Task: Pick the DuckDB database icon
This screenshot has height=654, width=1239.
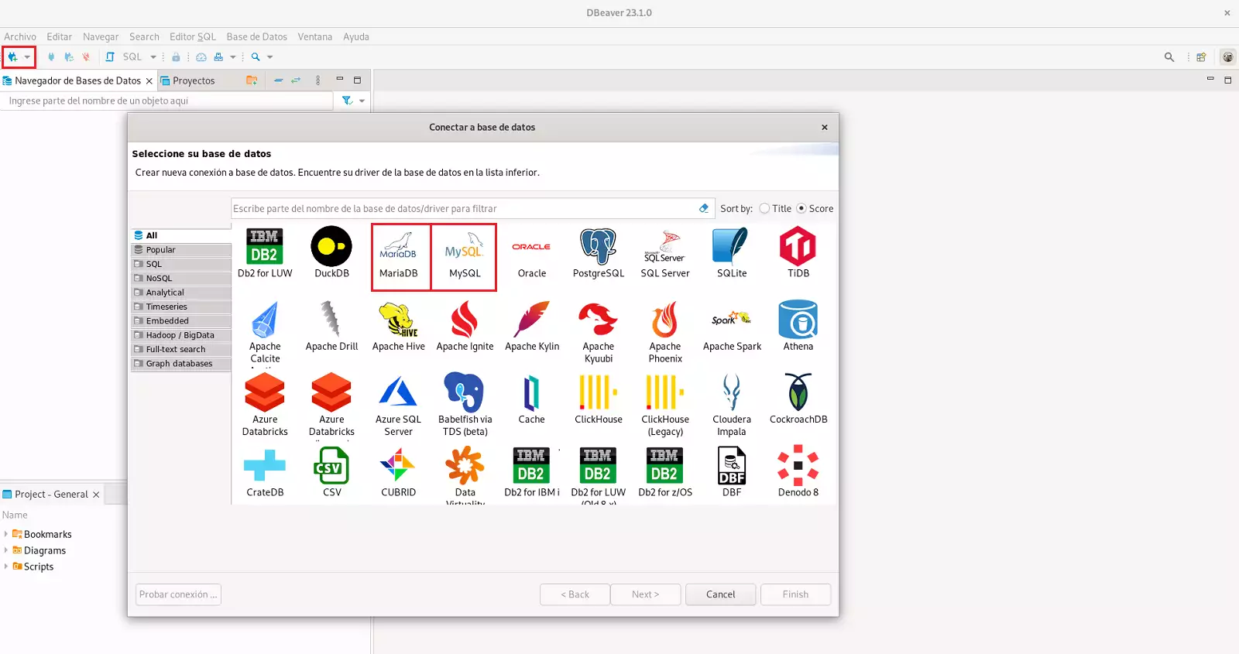Action: click(x=331, y=248)
